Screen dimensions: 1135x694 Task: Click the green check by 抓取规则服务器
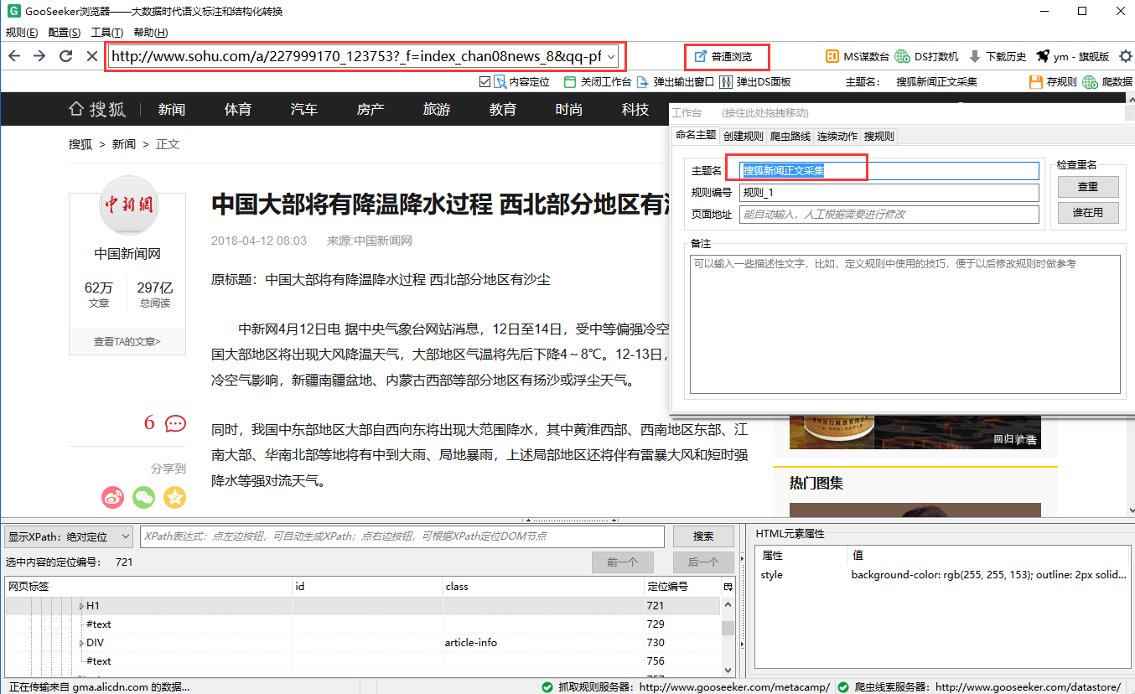547,686
